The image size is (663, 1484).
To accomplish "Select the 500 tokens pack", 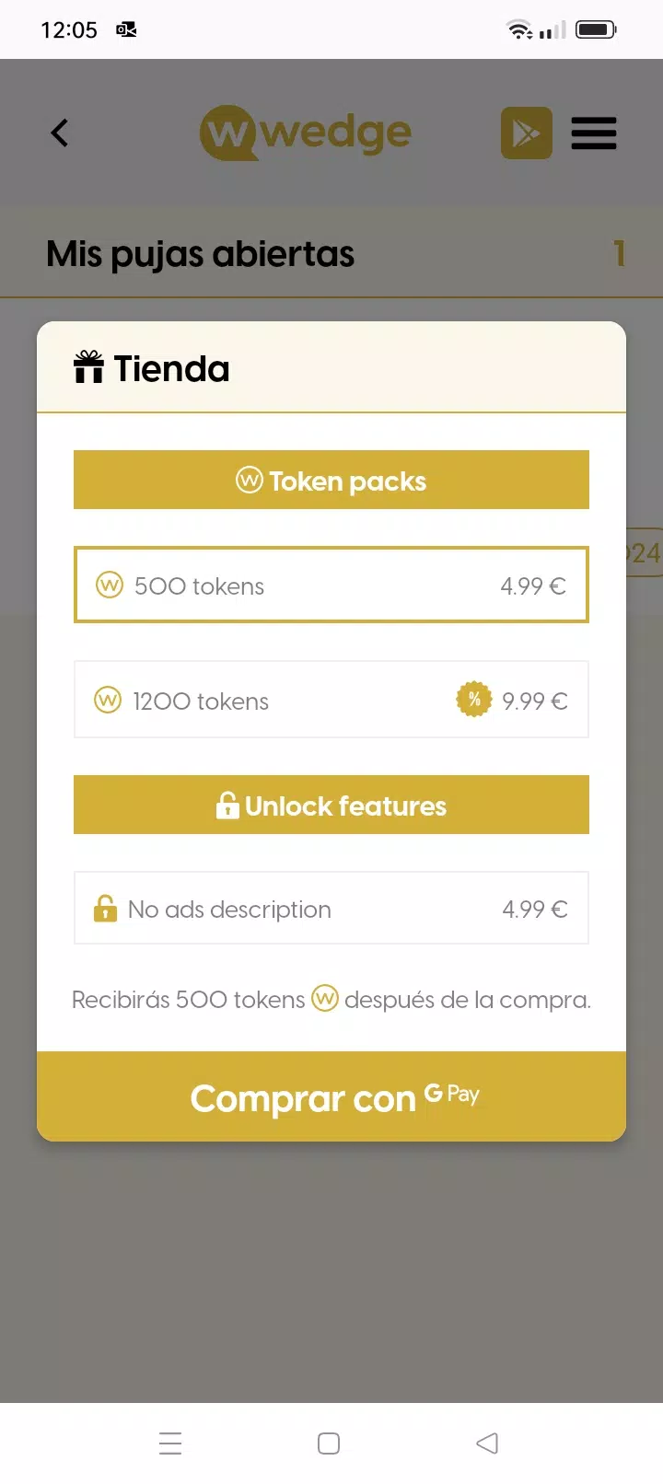I will (x=331, y=585).
